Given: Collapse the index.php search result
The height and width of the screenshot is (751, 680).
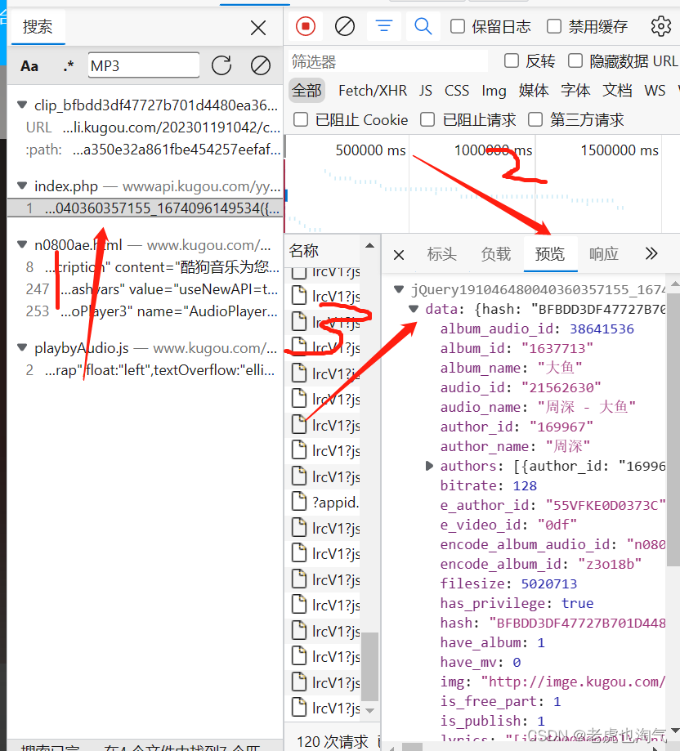Looking at the screenshot, I should pos(22,185).
